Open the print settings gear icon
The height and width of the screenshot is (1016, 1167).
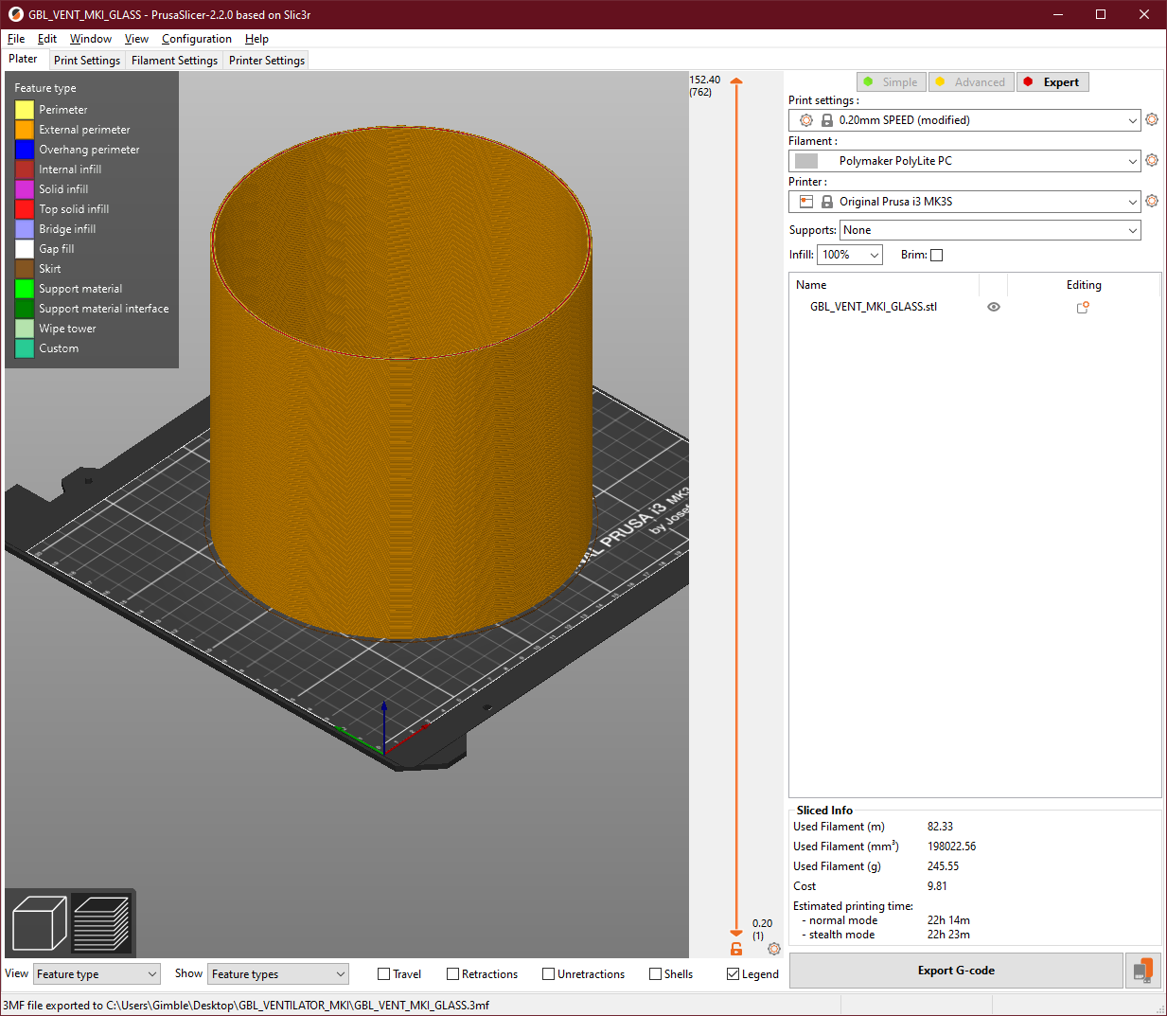point(1152,119)
